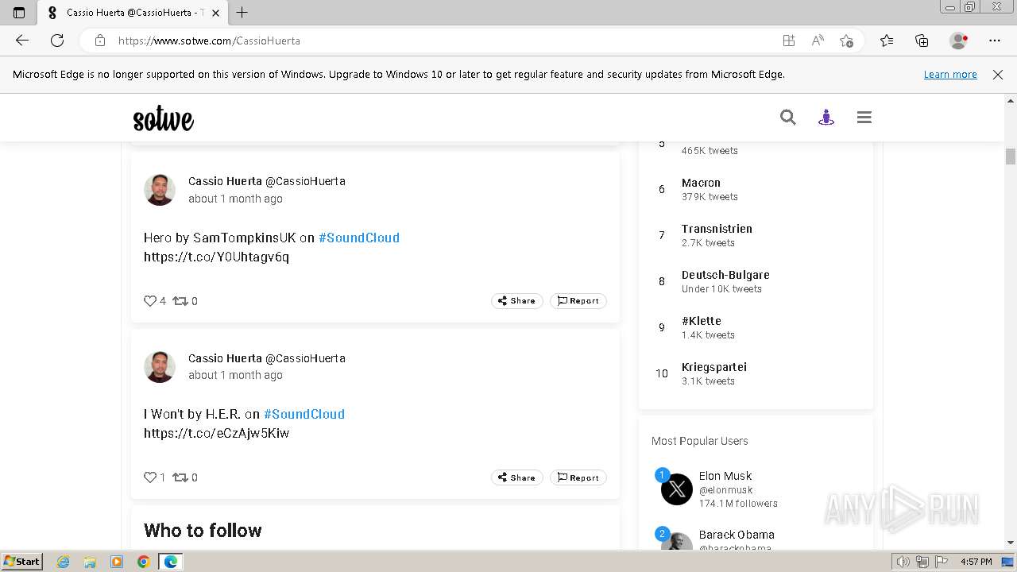
Task: Open the Kriegspartei trending topic
Action: click(x=714, y=367)
